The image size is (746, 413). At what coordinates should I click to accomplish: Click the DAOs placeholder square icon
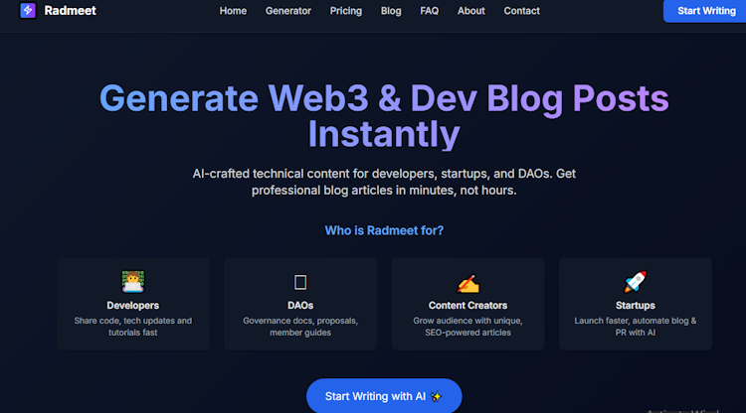[300, 282]
